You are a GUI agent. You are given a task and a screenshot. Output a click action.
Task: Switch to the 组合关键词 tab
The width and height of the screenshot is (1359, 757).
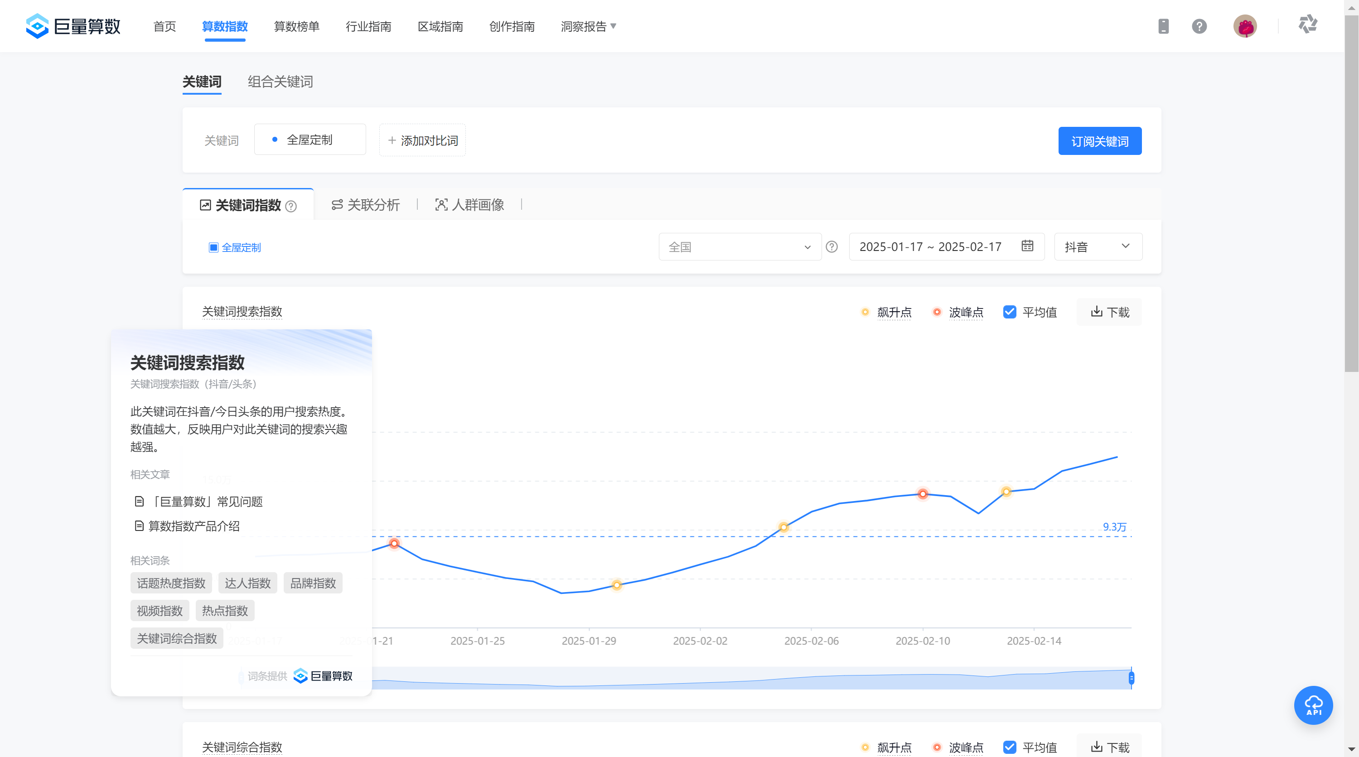[280, 82]
